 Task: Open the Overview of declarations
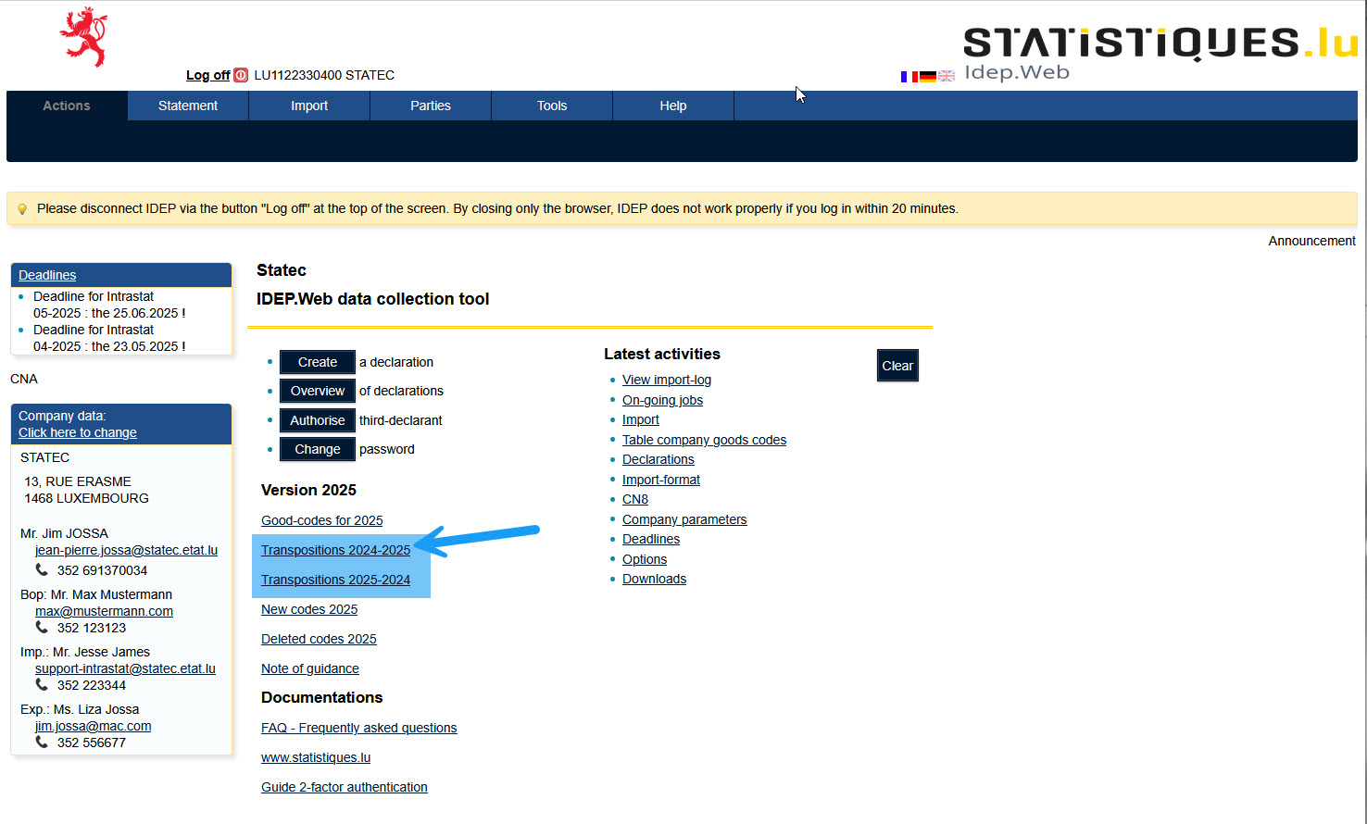click(317, 391)
